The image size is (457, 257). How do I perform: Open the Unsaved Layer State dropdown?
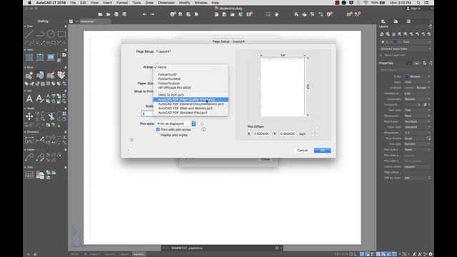[x=405, y=49]
